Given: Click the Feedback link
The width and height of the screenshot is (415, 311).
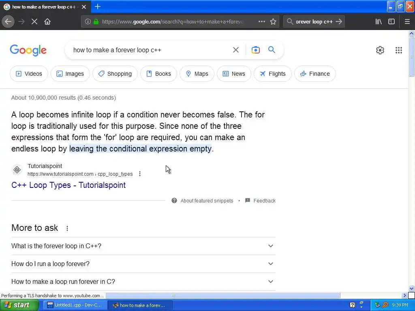Looking at the screenshot, I should [x=264, y=201].
